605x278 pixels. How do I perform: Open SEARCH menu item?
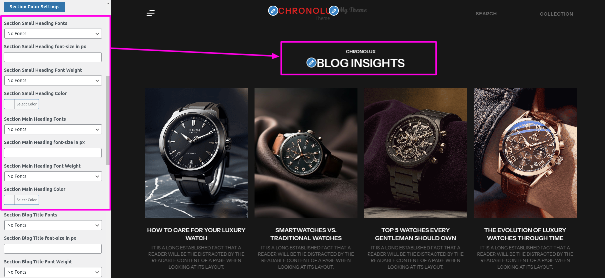pyautogui.click(x=486, y=14)
